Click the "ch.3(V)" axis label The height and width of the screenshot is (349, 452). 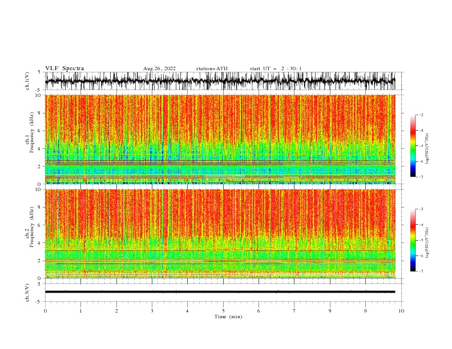point(27,293)
